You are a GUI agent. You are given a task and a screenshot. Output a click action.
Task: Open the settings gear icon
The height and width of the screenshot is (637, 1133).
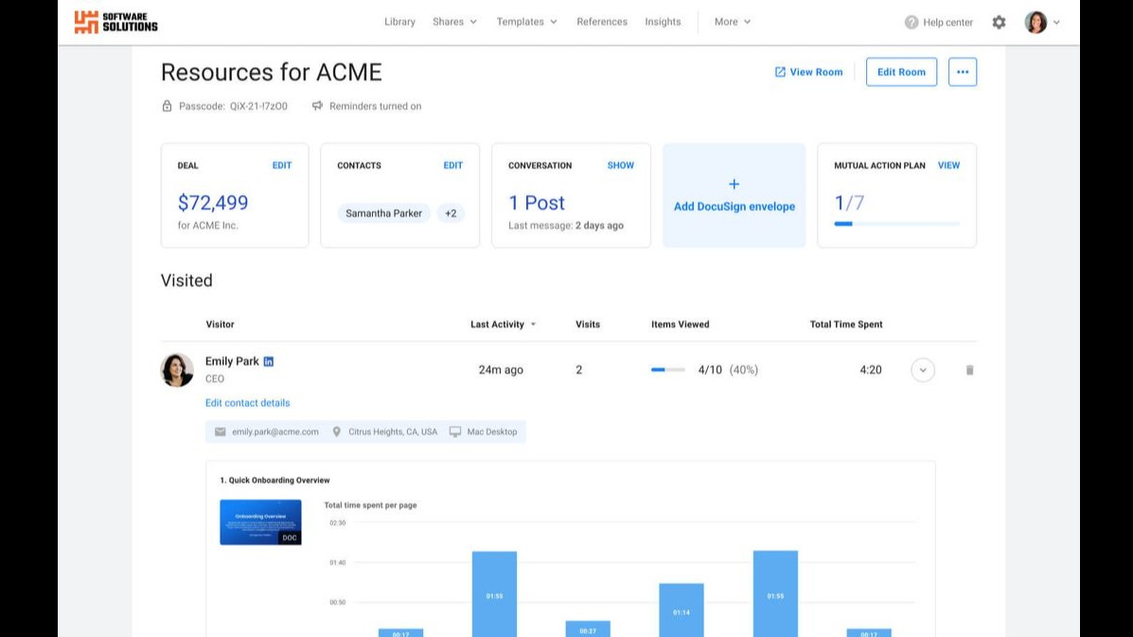[999, 22]
